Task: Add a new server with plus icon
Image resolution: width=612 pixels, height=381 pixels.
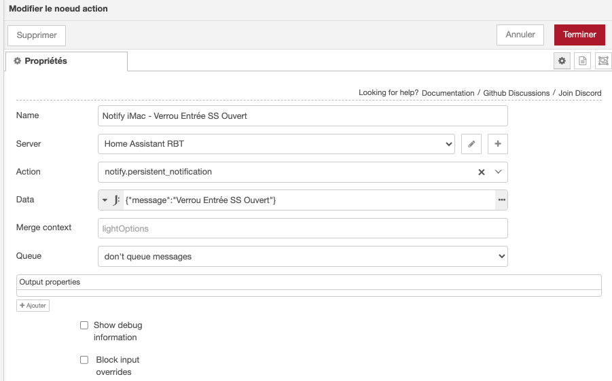Action: pyautogui.click(x=498, y=144)
